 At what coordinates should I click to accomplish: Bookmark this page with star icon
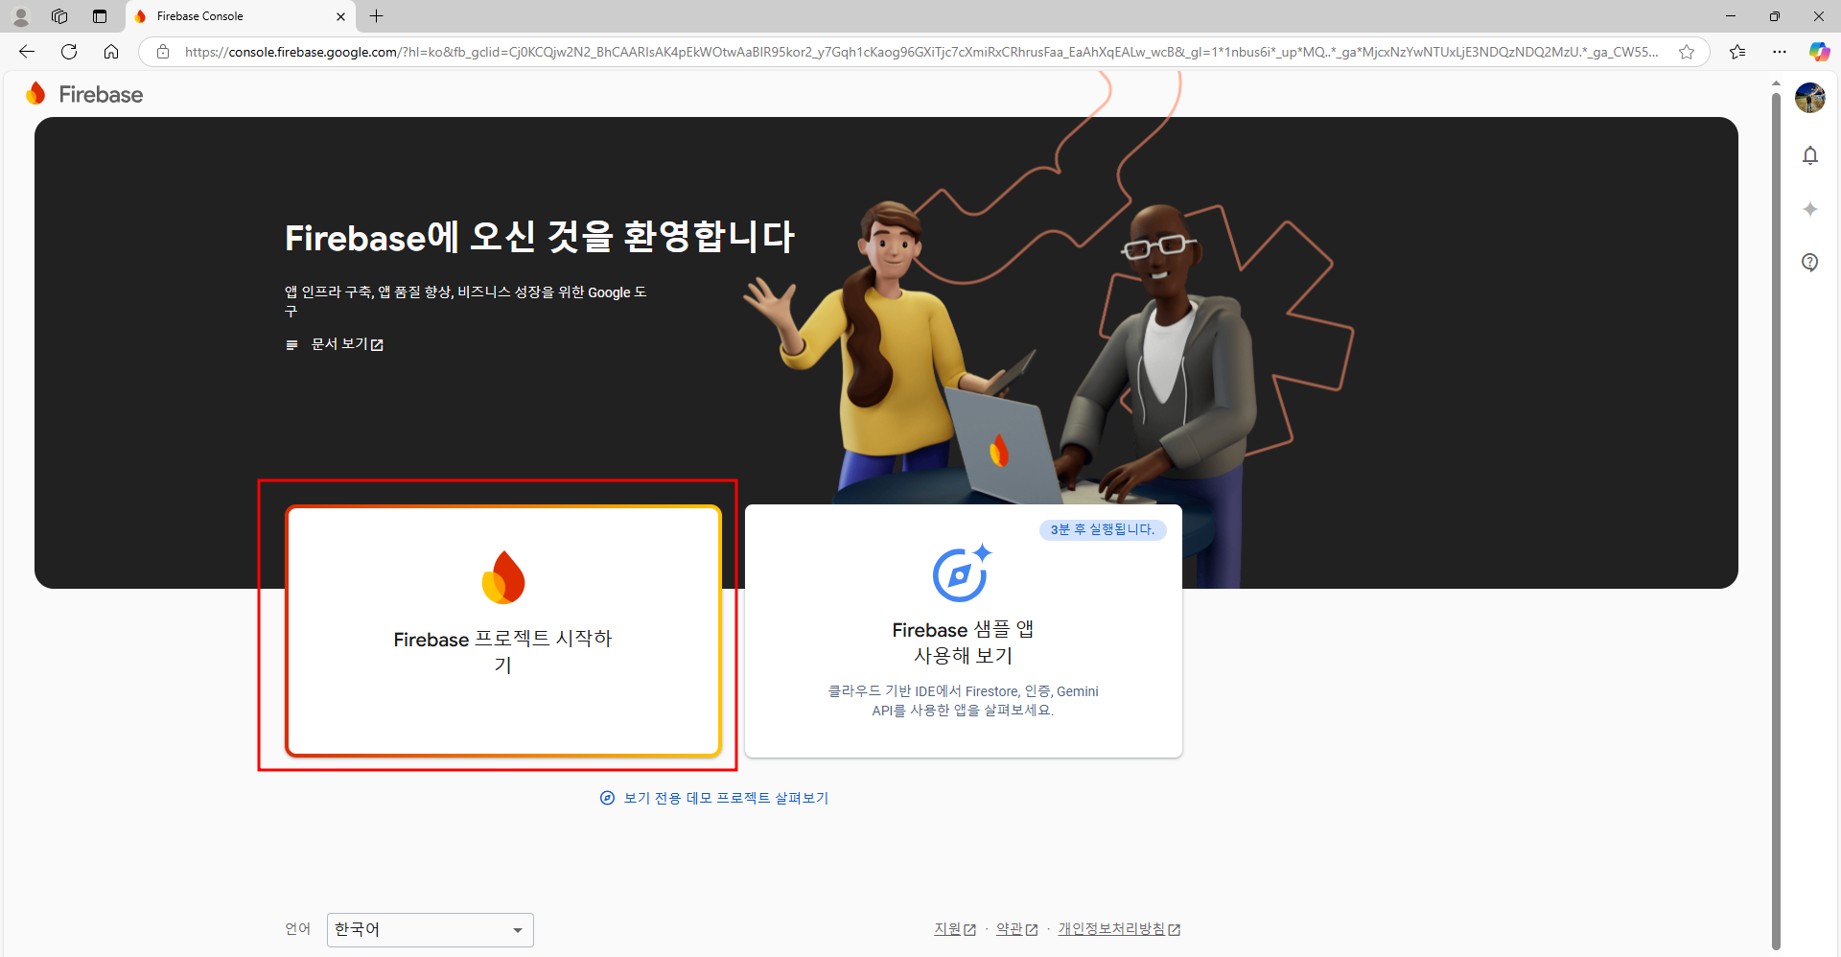click(x=1687, y=52)
